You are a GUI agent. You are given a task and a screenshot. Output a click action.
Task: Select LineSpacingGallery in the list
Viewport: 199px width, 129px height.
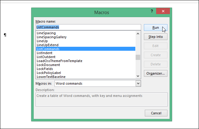tap(86, 37)
